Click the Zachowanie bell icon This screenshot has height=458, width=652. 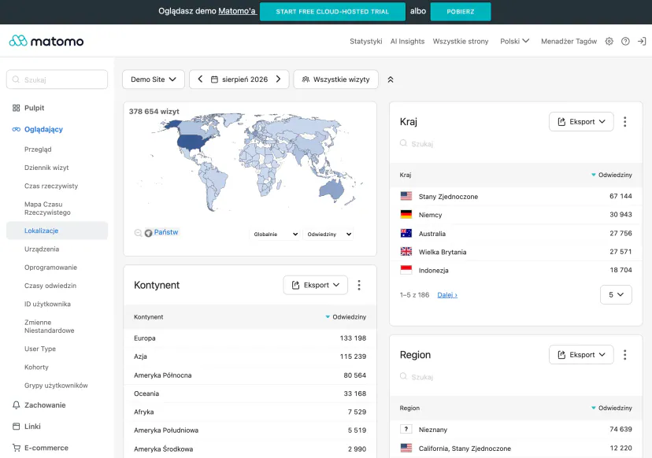point(17,404)
